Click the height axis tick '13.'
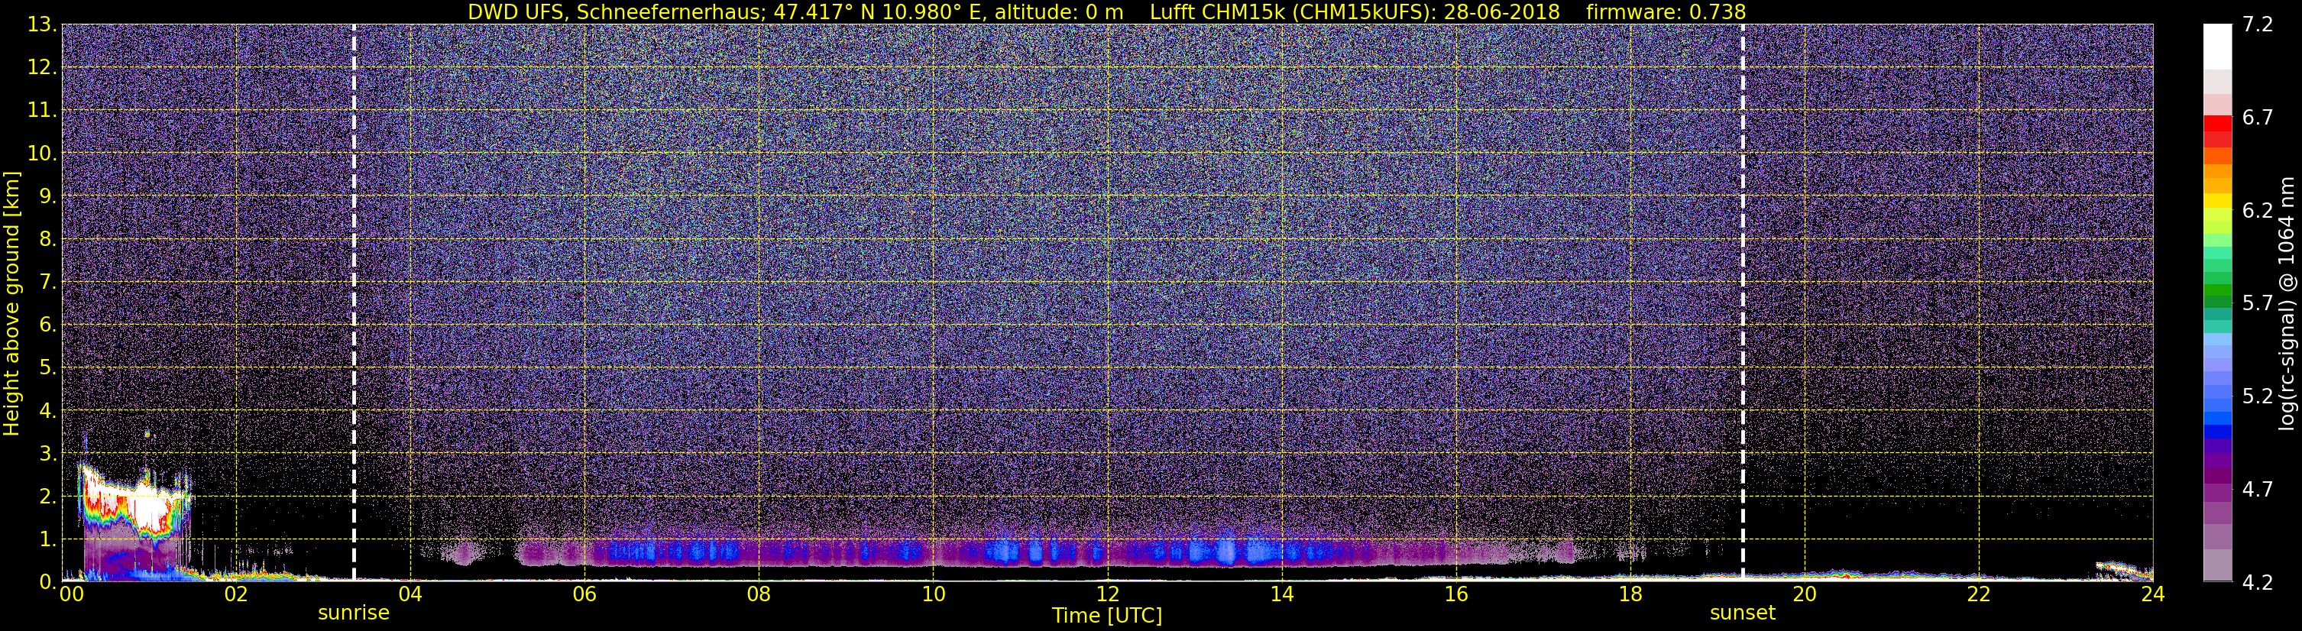2302x631 pixels. point(42,25)
